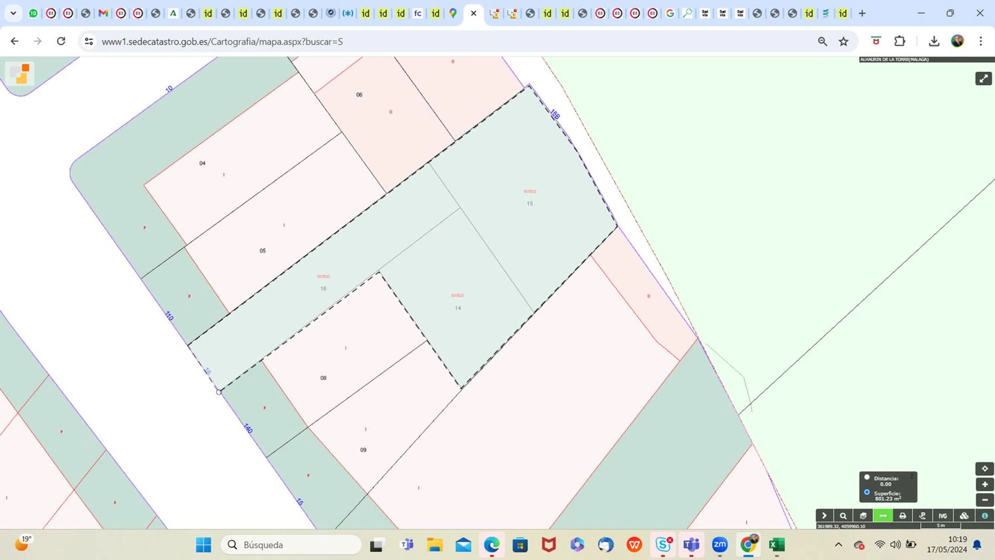Open the Chrome tab search dropdown
Screen dimensions: 995x560
[13, 13]
